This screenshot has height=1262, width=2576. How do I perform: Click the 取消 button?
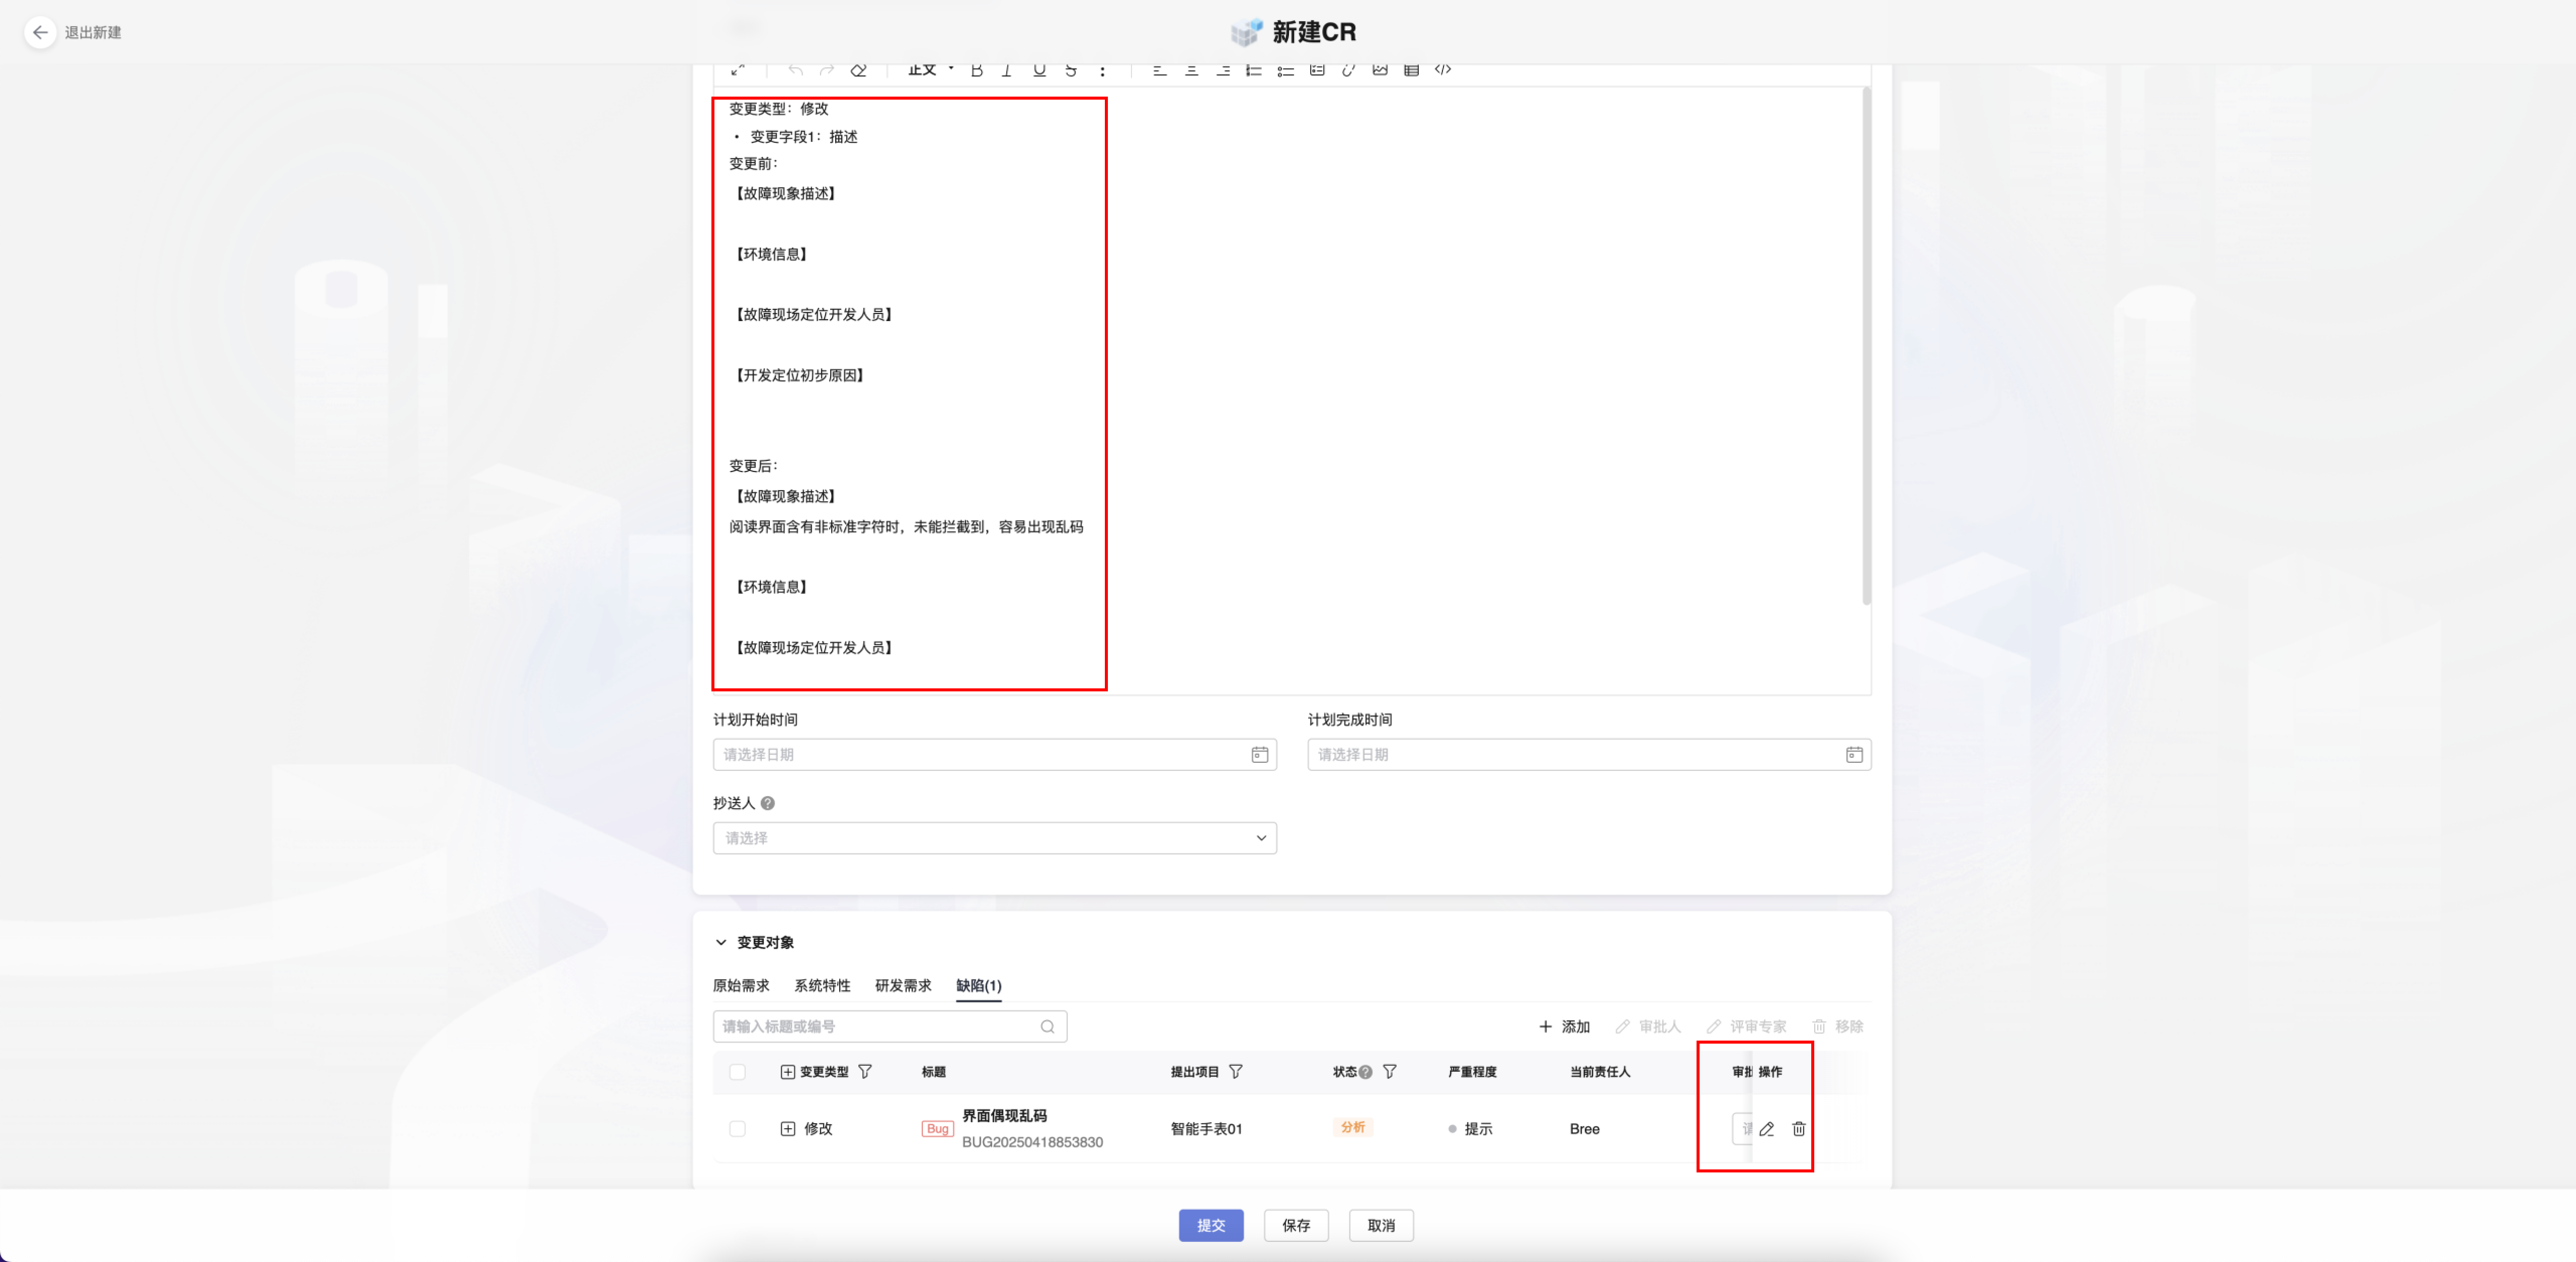tap(1380, 1226)
